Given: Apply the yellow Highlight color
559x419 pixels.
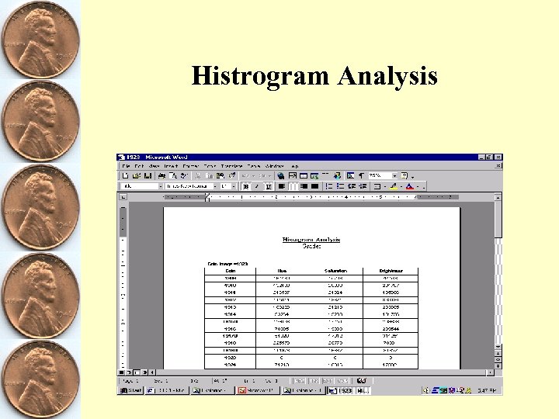Looking at the screenshot, I should pyautogui.click(x=394, y=186).
